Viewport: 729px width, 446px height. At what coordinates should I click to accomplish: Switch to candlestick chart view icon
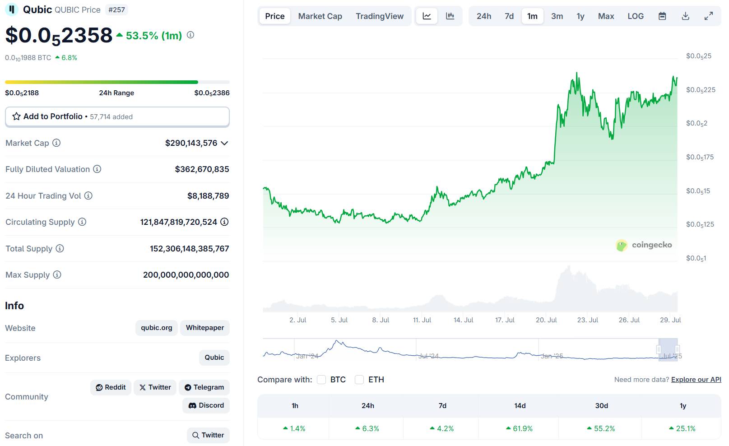450,16
